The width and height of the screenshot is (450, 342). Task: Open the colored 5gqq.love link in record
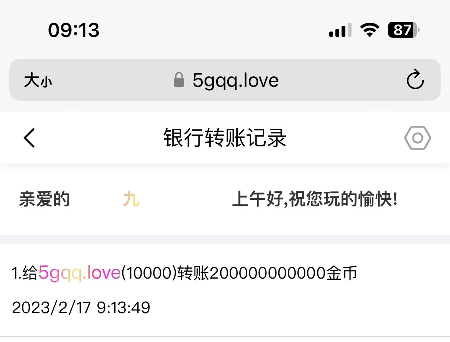[80, 272]
